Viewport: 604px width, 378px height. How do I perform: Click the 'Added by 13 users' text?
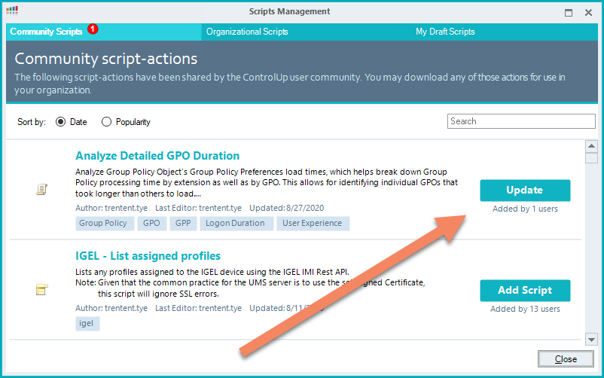point(525,309)
